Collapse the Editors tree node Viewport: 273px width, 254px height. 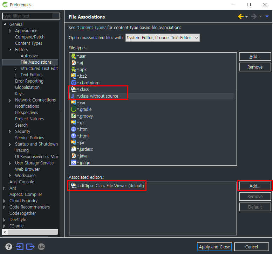[x=10, y=50]
